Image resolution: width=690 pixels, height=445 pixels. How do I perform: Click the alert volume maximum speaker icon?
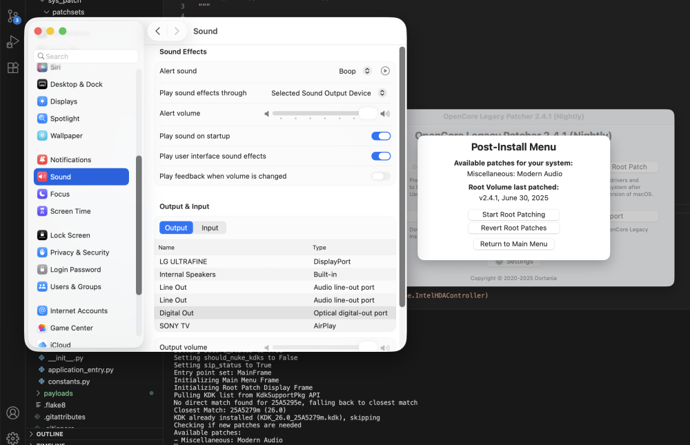pyautogui.click(x=385, y=114)
